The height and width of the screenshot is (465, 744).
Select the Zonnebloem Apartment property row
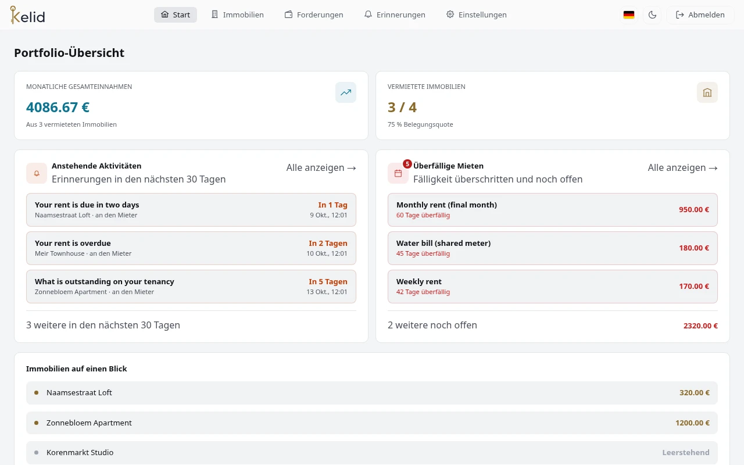[x=372, y=423]
